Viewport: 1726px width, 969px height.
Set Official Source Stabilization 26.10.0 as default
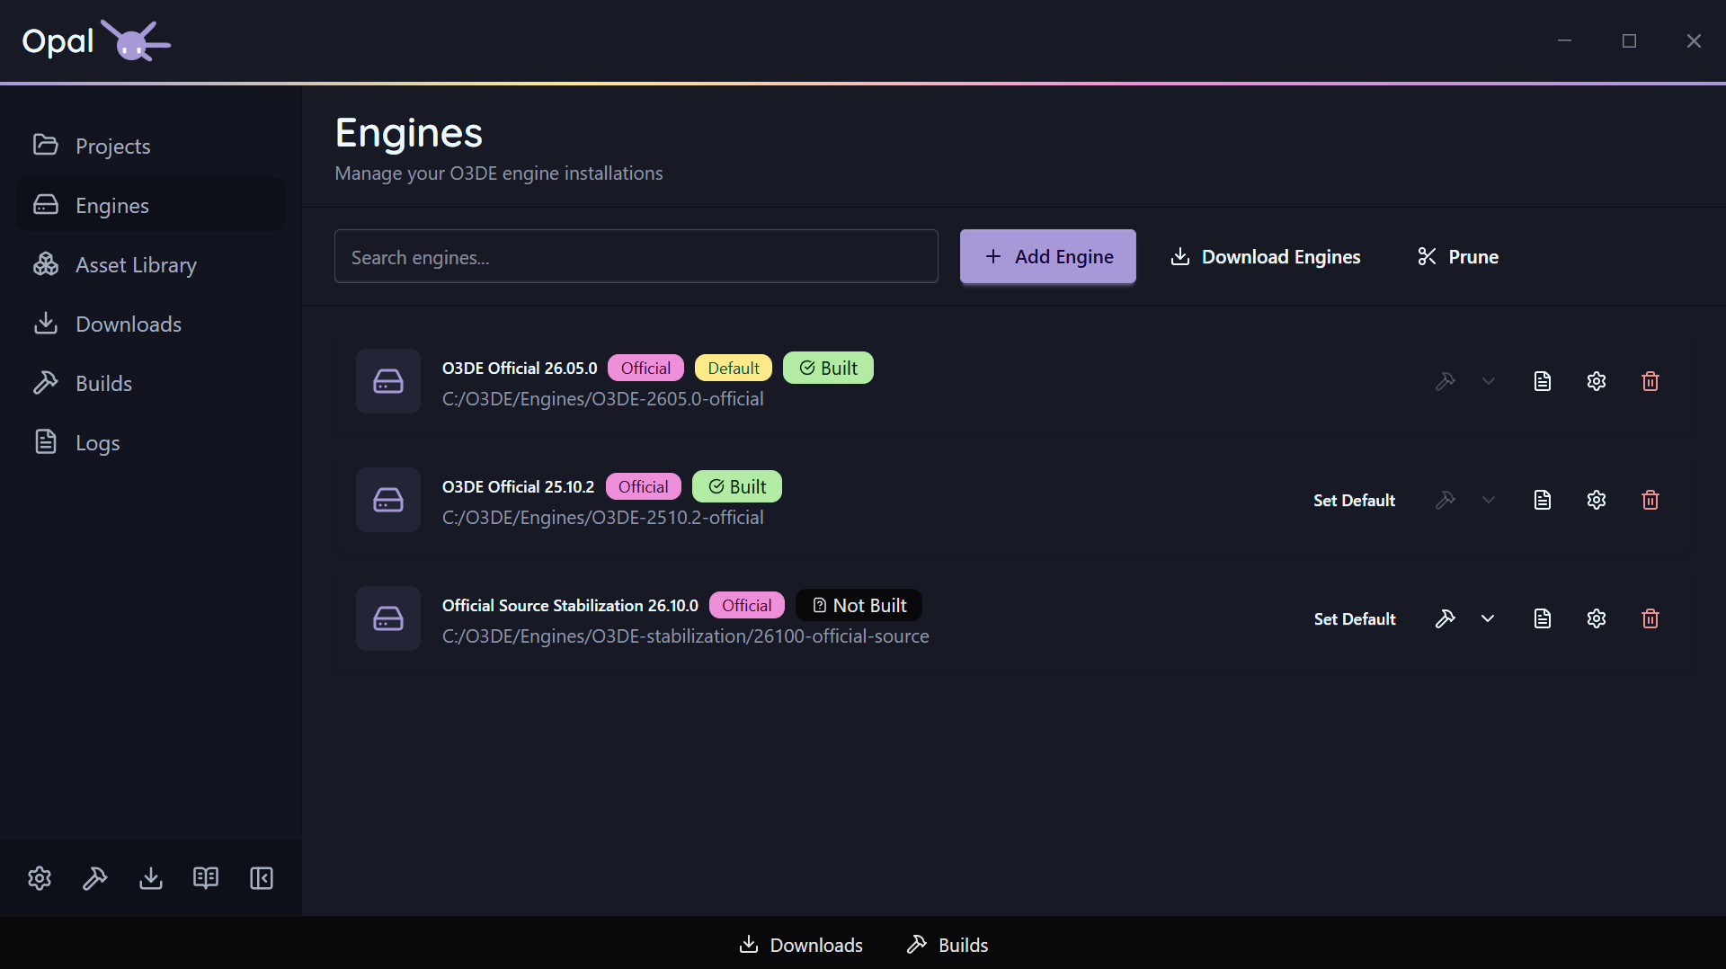point(1354,618)
